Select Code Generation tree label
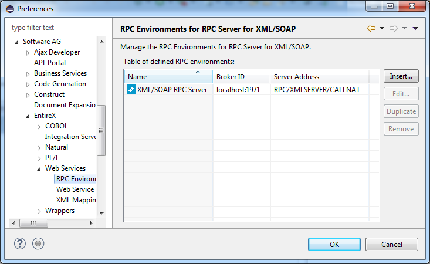The image size is (430, 264). [x=60, y=84]
